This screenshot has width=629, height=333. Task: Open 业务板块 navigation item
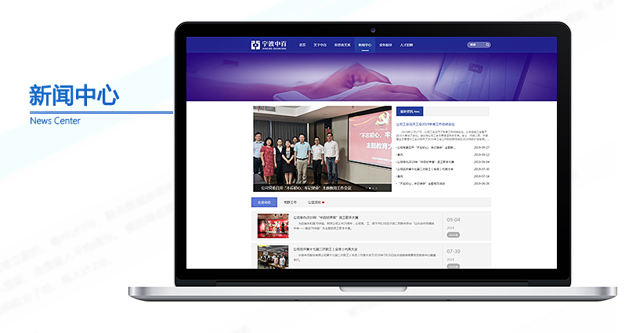click(385, 45)
